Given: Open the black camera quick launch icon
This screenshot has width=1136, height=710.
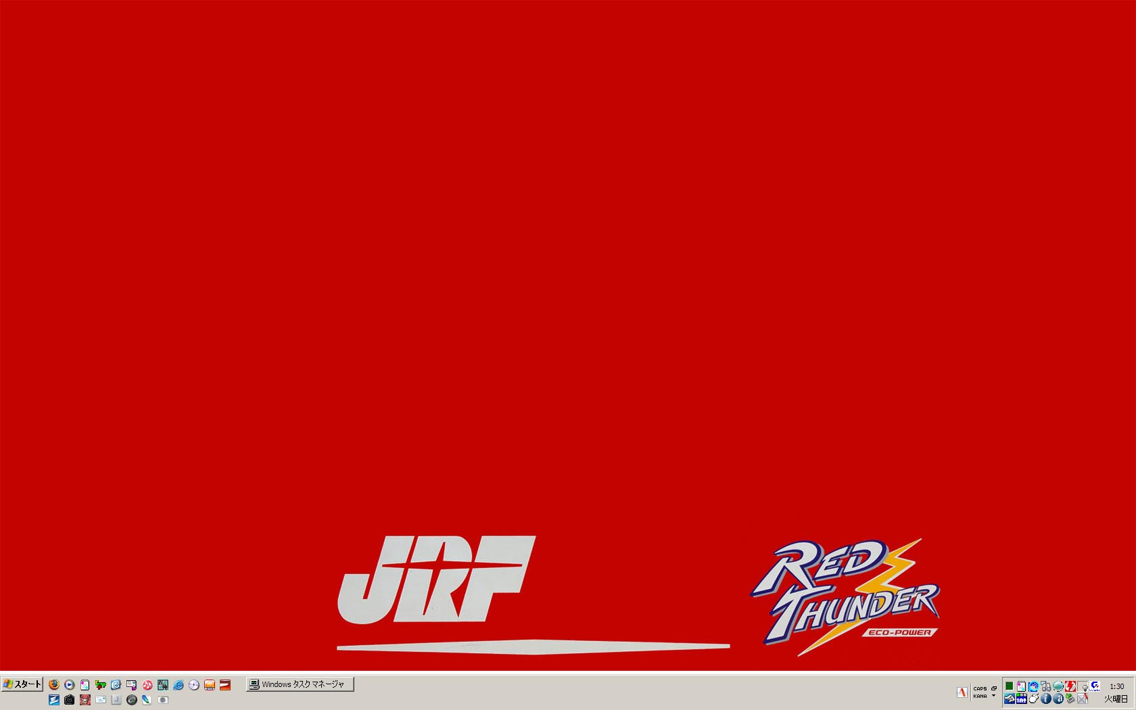Looking at the screenshot, I should (x=70, y=700).
